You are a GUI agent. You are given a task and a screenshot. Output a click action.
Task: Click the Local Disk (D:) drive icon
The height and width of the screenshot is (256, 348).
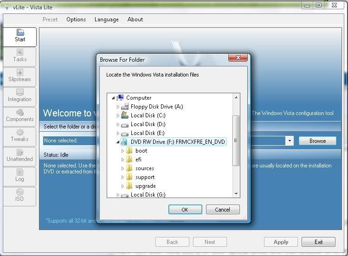[x=125, y=125]
